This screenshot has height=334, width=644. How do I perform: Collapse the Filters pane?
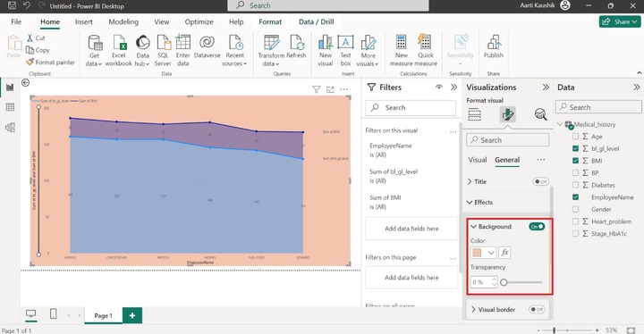click(453, 87)
